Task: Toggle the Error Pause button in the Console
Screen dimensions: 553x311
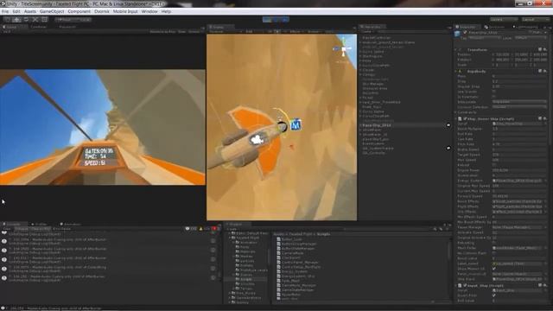Action: [x=61, y=229]
